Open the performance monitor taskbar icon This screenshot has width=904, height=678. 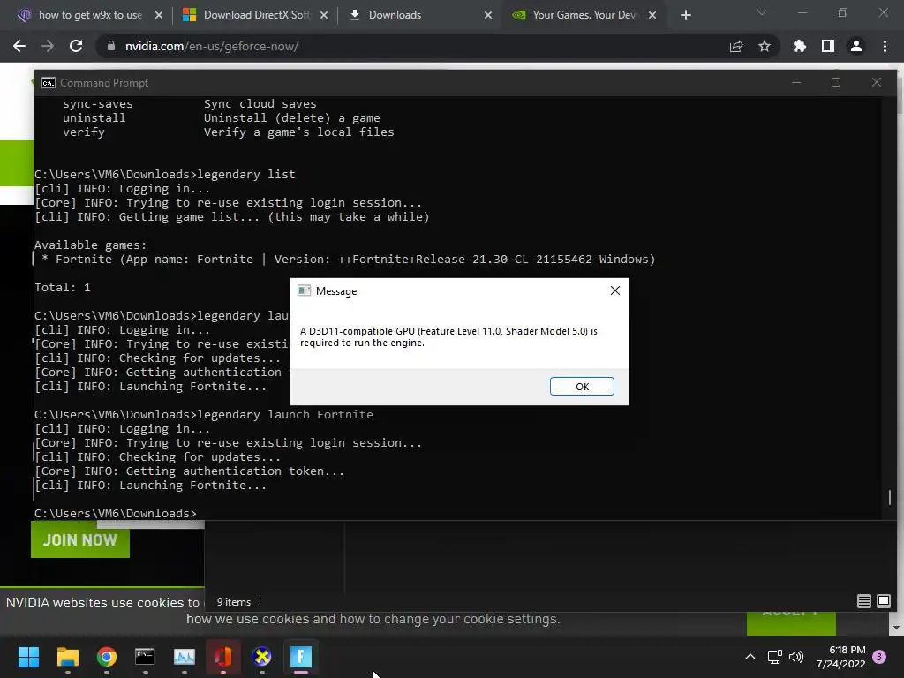coord(184,657)
